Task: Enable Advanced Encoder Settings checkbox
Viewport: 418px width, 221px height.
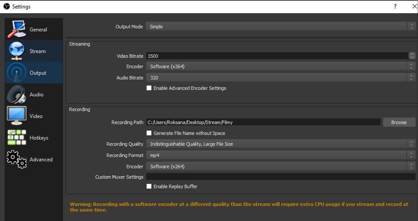Action: coord(149,88)
